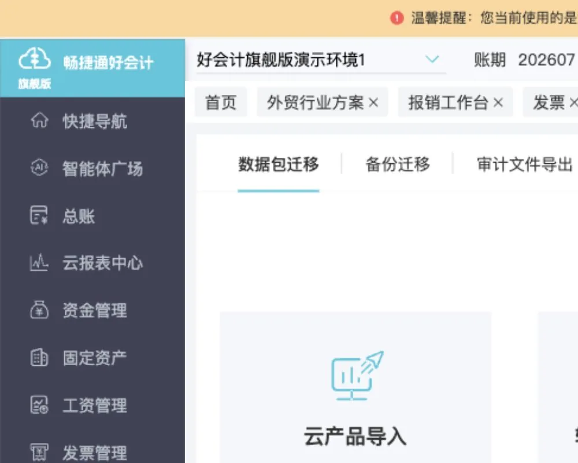The image size is (578, 463).
Task: Click the invoice icon beside 发票管理
Action: [39, 452]
